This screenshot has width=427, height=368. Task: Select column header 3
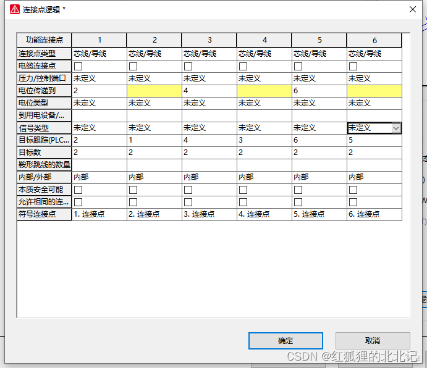pyautogui.click(x=209, y=40)
